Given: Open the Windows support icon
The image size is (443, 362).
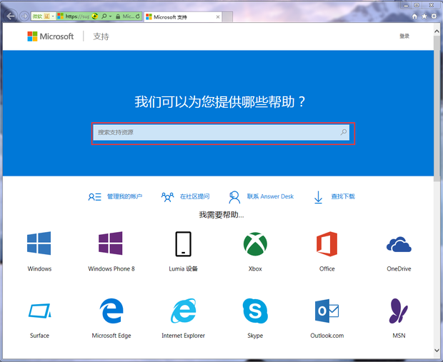Looking at the screenshot, I should [x=39, y=243].
